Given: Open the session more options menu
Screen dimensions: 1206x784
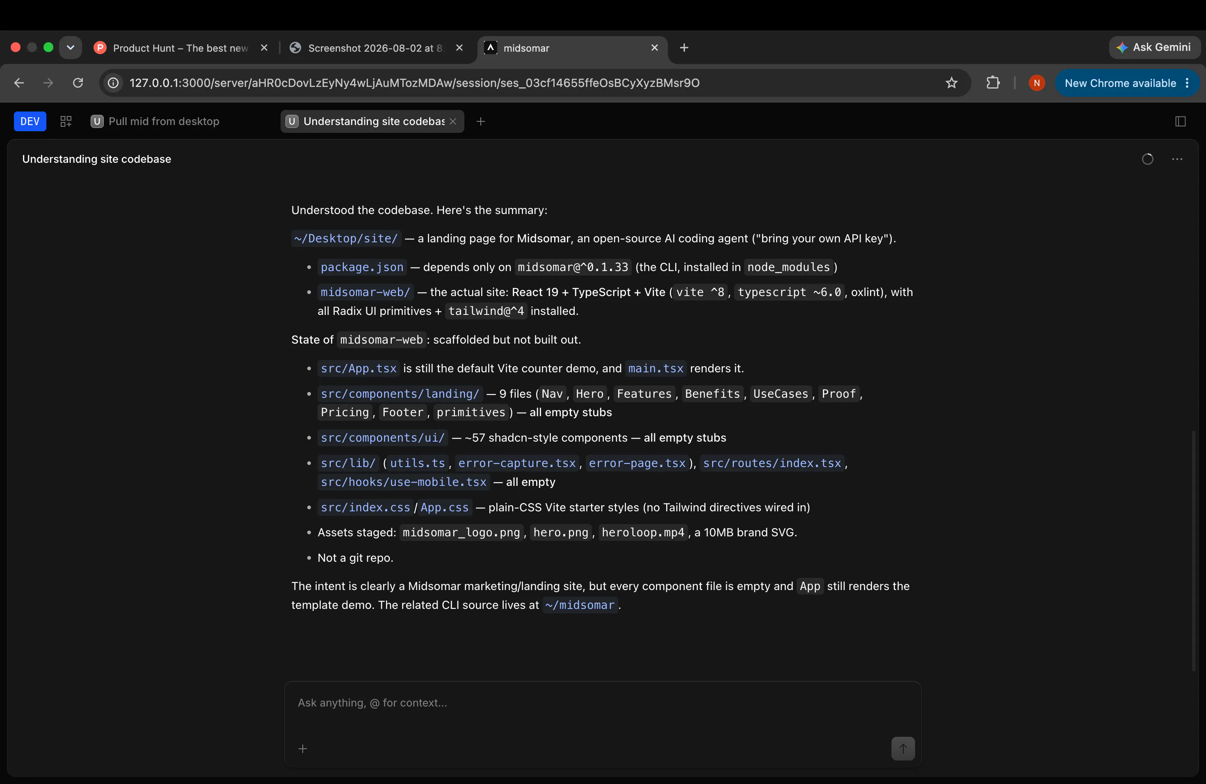Looking at the screenshot, I should 1177,159.
